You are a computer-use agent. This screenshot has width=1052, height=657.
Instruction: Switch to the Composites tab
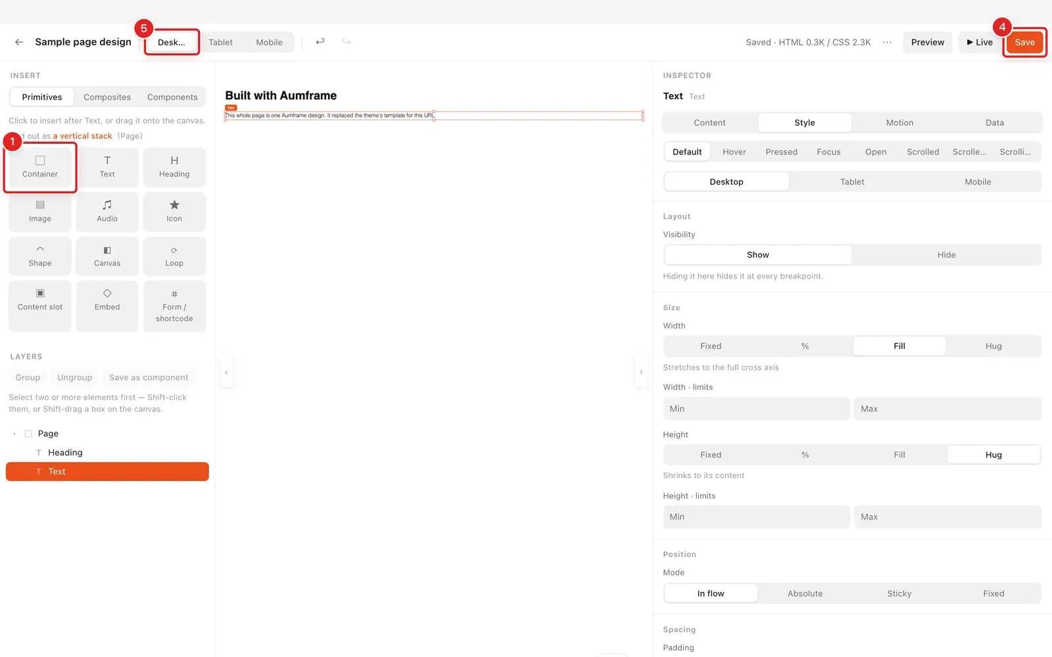(x=107, y=97)
